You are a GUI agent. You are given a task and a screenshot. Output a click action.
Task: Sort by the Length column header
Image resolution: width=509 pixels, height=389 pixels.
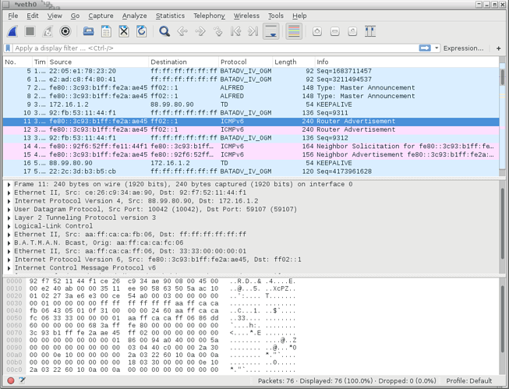click(293, 62)
